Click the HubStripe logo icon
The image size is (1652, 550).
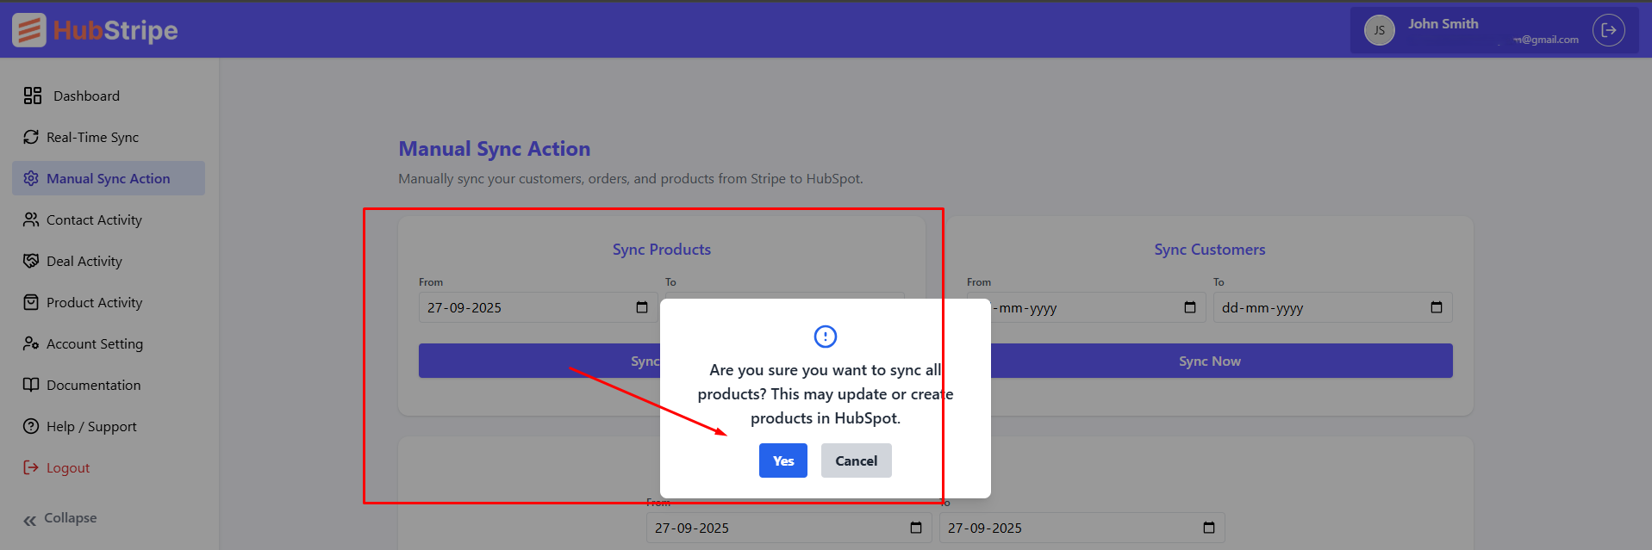pyautogui.click(x=29, y=30)
